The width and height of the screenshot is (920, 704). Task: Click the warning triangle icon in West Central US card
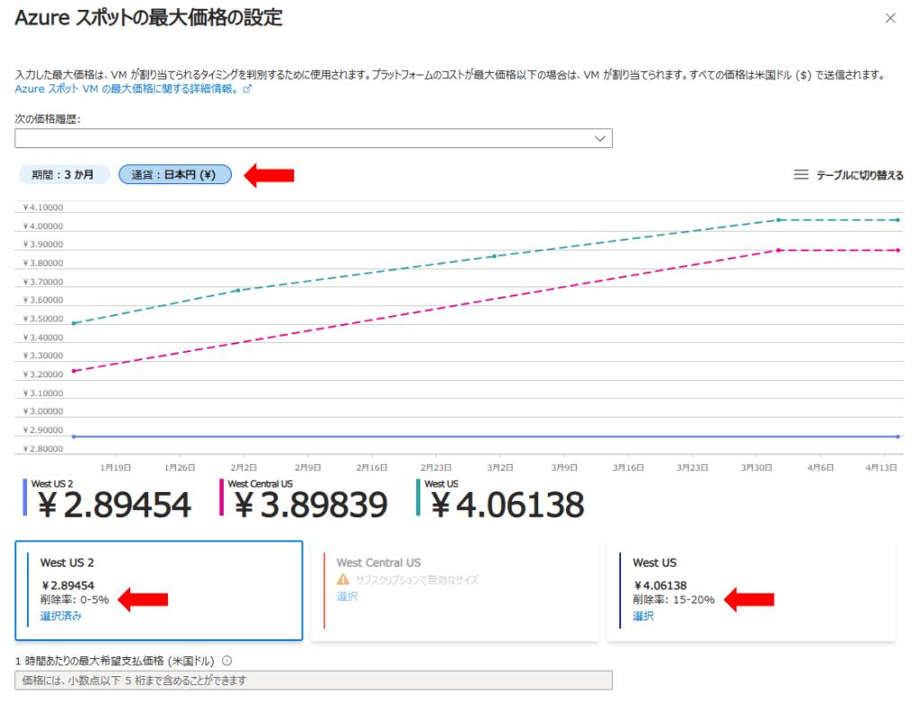[343, 579]
